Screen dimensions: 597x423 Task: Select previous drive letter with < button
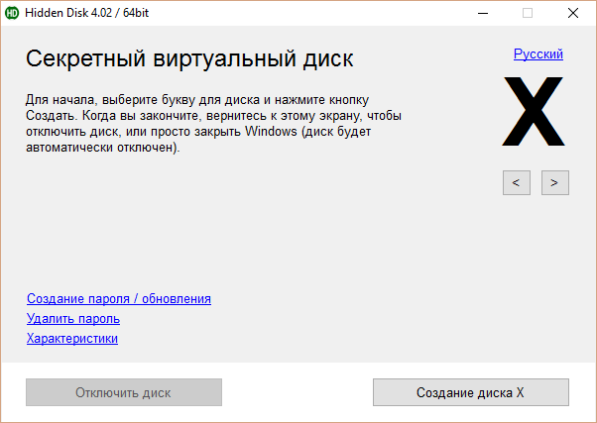pos(517,182)
